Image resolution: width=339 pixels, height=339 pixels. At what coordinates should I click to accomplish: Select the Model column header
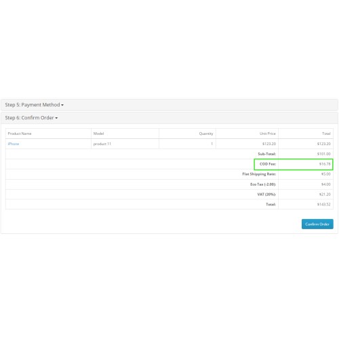pyautogui.click(x=98, y=134)
